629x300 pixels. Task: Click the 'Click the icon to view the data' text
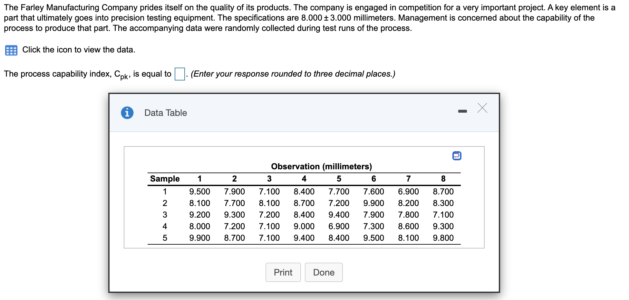[79, 50]
